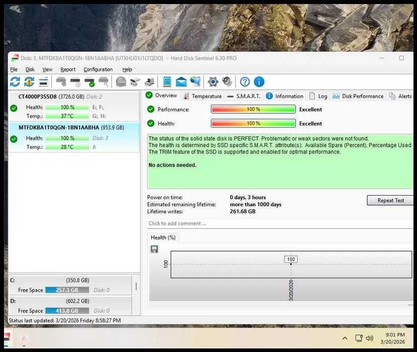Open the Report menu

click(68, 69)
